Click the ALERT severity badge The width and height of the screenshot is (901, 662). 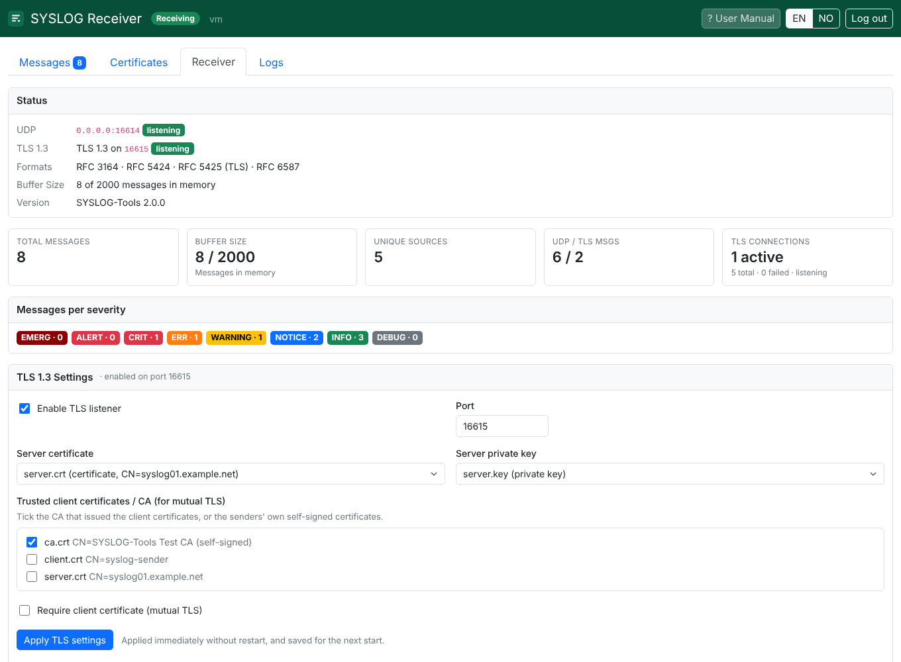[x=95, y=338]
